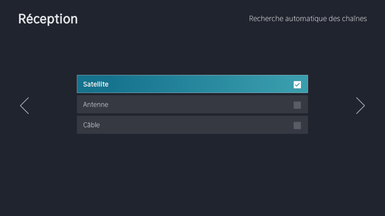Click the empty grey box beside Câble
Image resolution: width=385 pixels, height=216 pixels.
(x=297, y=125)
